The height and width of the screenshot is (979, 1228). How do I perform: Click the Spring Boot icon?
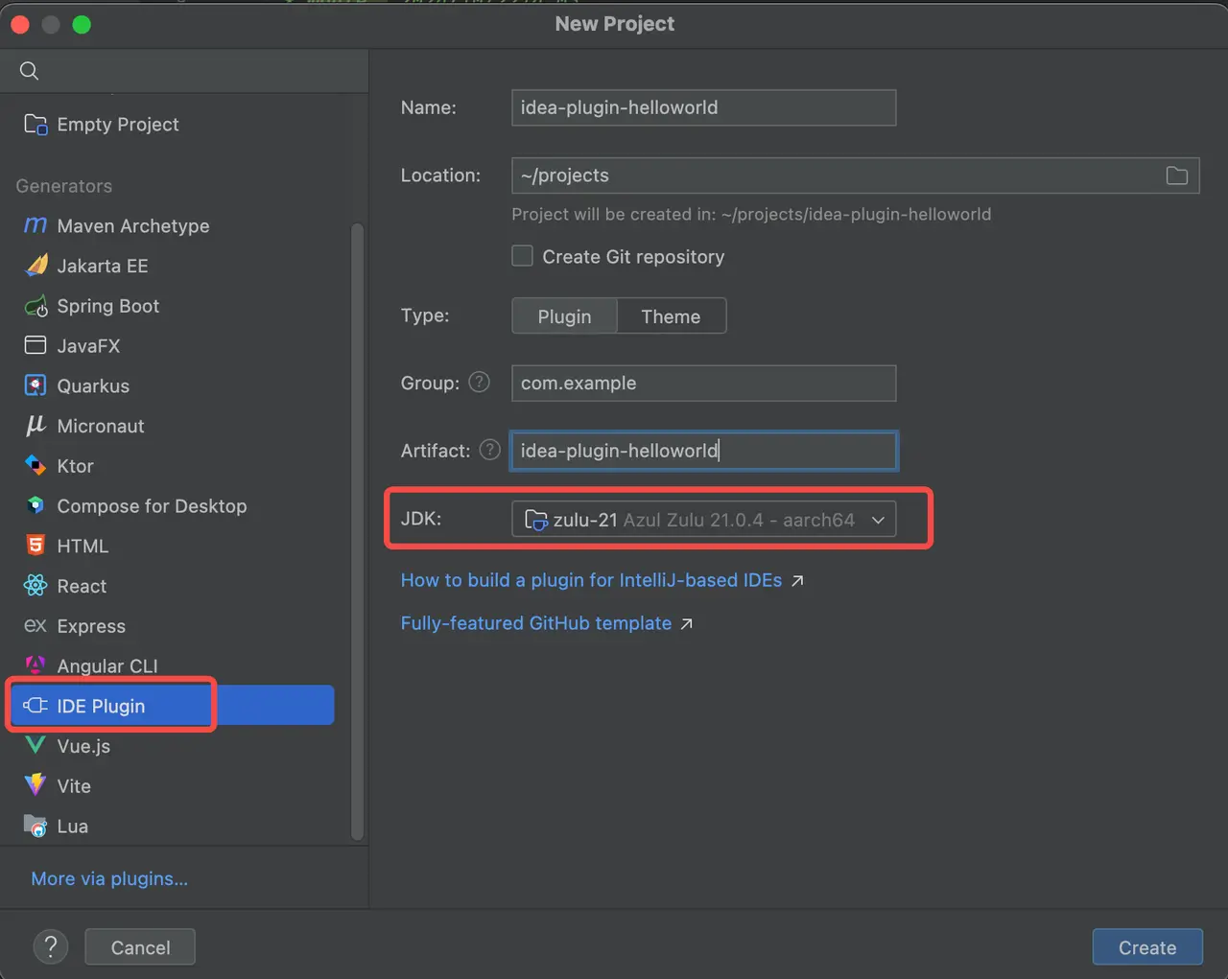(35, 306)
